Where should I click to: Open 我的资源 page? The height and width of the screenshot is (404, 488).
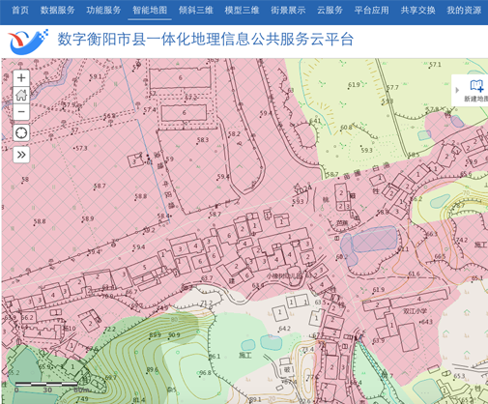pyautogui.click(x=464, y=11)
